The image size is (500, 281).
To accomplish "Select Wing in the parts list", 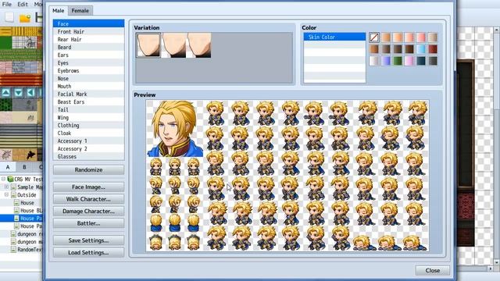I will 88,118.
